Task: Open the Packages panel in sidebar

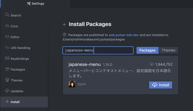Action: click(x=24, y=70)
